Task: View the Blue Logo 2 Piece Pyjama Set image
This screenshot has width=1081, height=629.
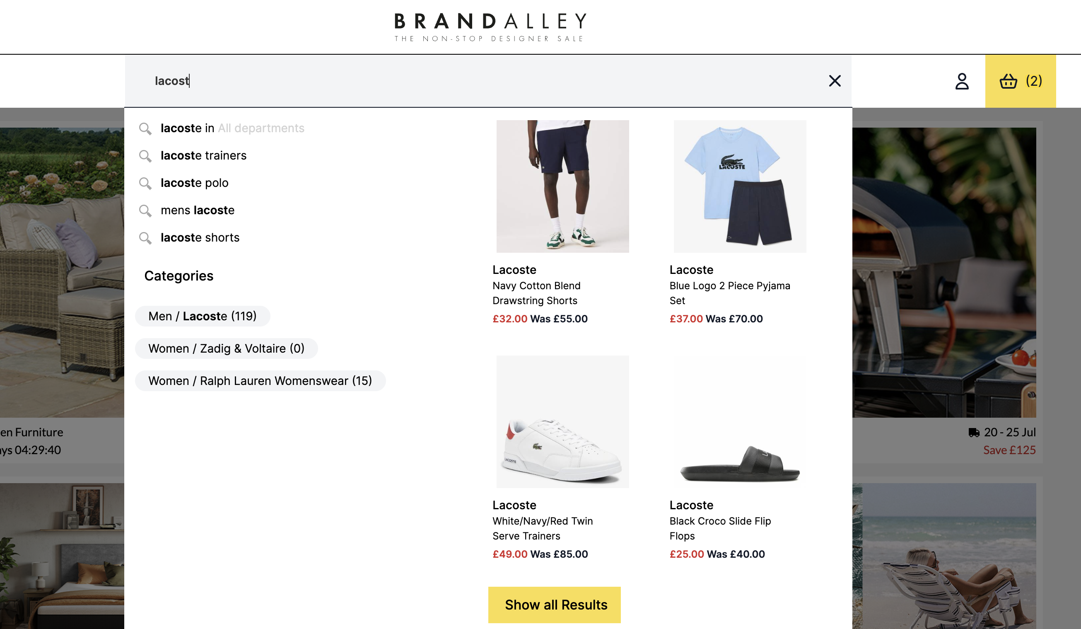Action: tap(740, 186)
